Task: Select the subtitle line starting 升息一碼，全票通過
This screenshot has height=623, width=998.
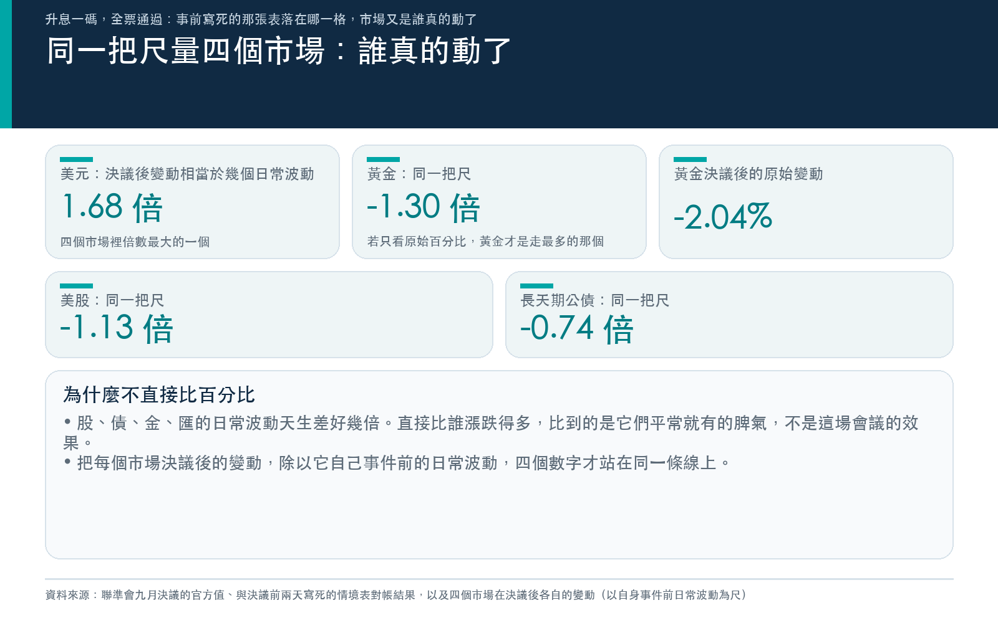Action: pyautogui.click(x=261, y=19)
